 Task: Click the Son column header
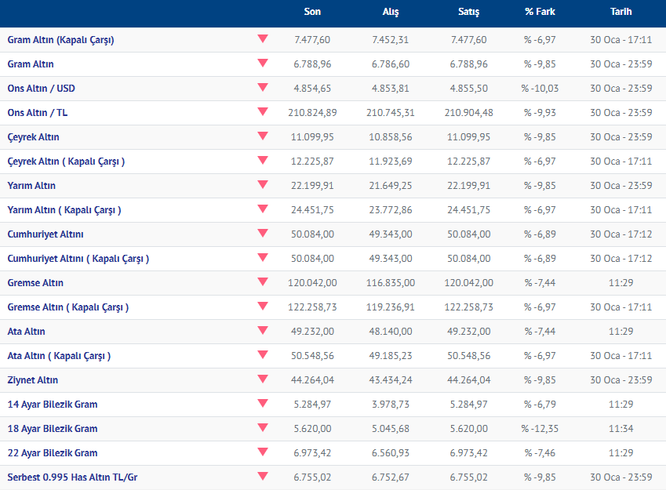coord(312,12)
